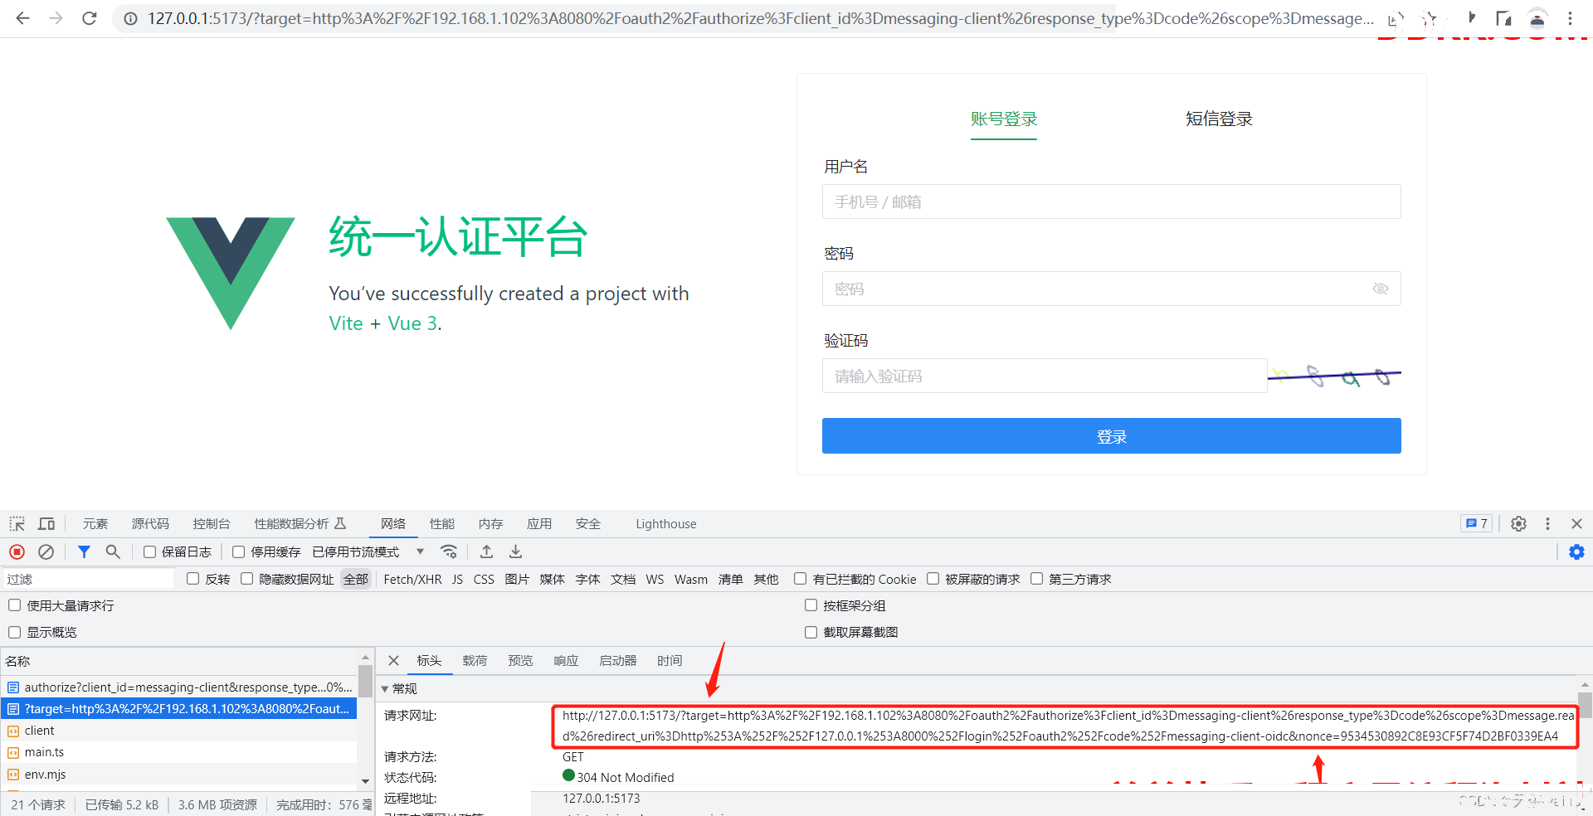Open DevTools settings gear
The width and height of the screenshot is (1593, 816).
pos(1518,524)
